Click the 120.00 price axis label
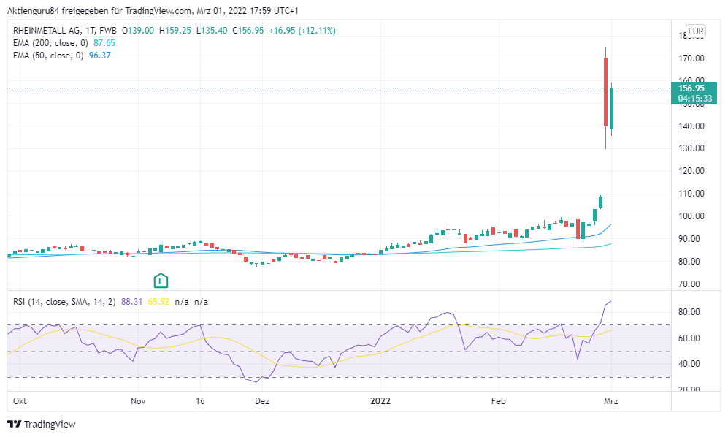This screenshot has height=437, width=728. (x=691, y=171)
